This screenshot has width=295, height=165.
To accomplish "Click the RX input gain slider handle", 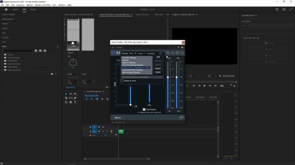I will click(x=168, y=77).
